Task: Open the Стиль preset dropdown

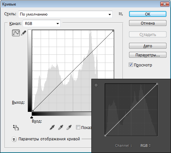Action: tap(65, 14)
